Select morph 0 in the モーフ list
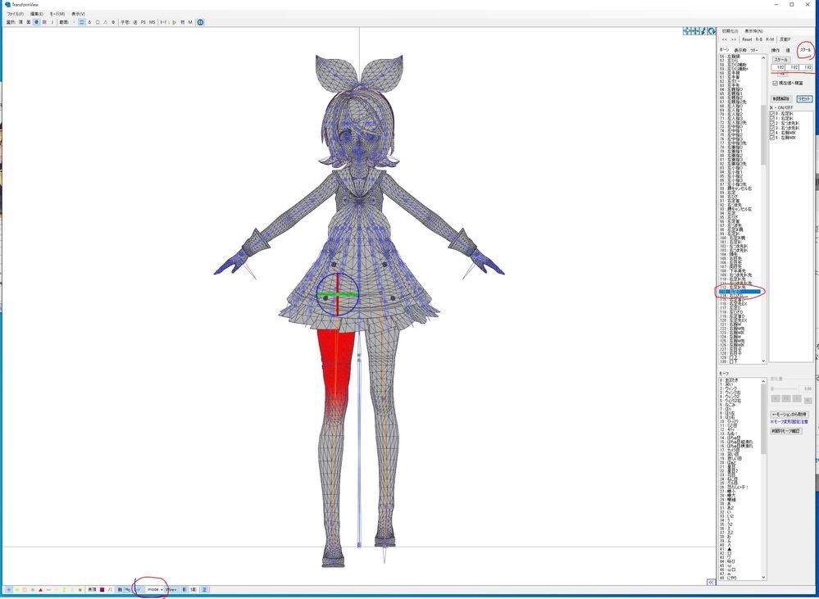The height and width of the screenshot is (599, 819). (739, 379)
